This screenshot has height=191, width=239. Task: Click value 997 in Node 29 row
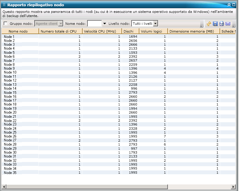click(134, 148)
